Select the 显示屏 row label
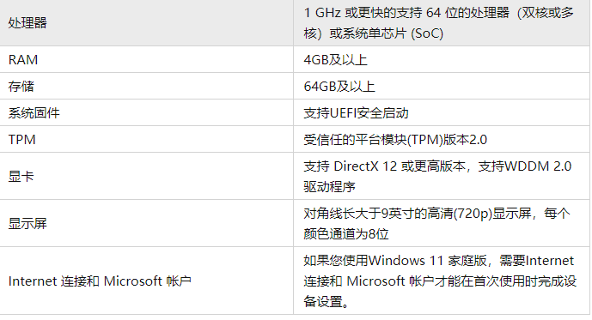 [x=27, y=223]
